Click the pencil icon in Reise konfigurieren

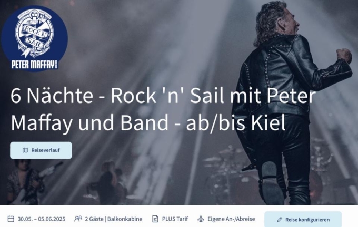[280, 220]
